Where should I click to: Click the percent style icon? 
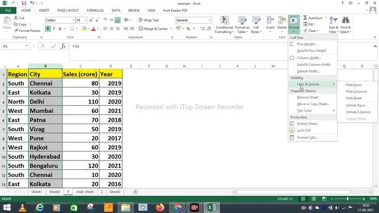pyautogui.click(x=188, y=29)
